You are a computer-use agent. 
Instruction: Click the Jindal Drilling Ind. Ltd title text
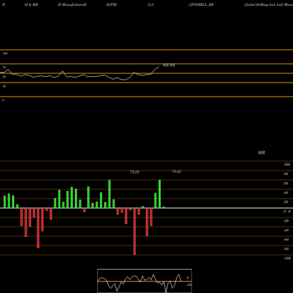[x=264, y=5]
